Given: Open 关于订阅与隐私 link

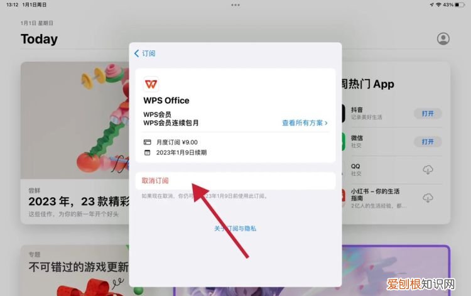Looking at the screenshot, I should (x=235, y=229).
